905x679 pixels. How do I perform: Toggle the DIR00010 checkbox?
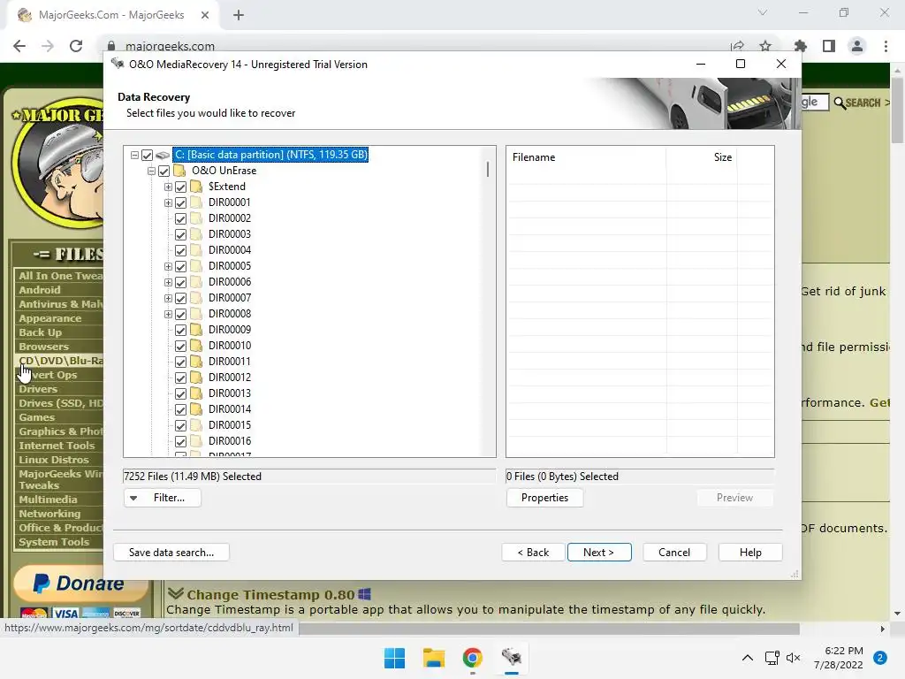(180, 346)
